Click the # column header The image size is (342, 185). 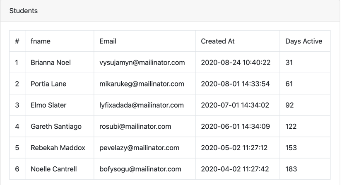coord(17,41)
